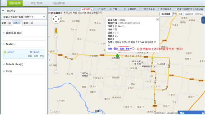The image size is (205, 115).
Task: Open the 工具 tools dropdown menu
Action: point(115,9)
